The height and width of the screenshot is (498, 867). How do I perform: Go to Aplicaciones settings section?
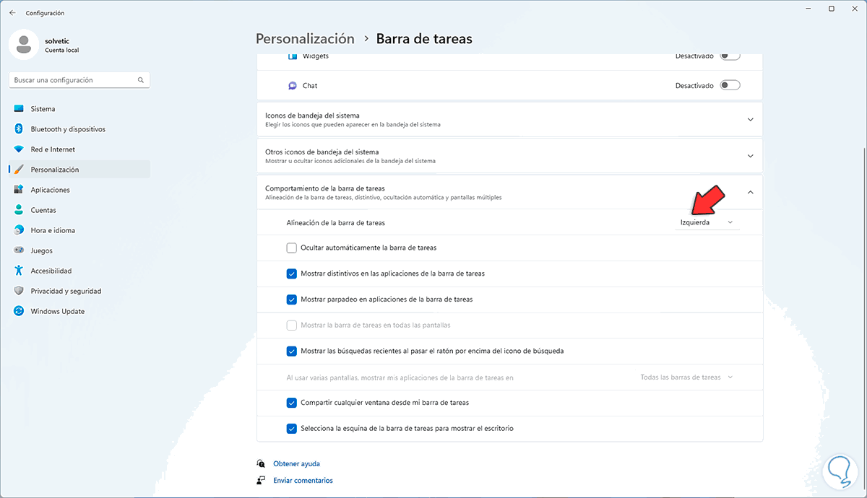(50, 190)
